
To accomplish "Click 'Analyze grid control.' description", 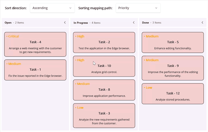I will pyautogui.click(x=104, y=72).
